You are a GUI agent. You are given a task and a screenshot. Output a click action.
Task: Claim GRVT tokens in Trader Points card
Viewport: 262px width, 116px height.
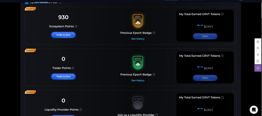point(205,78)
